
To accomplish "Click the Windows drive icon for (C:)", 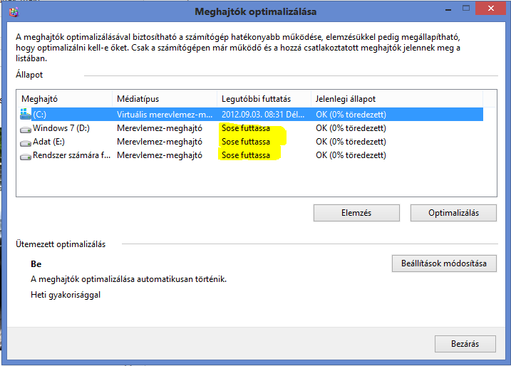I will point(26,114).
